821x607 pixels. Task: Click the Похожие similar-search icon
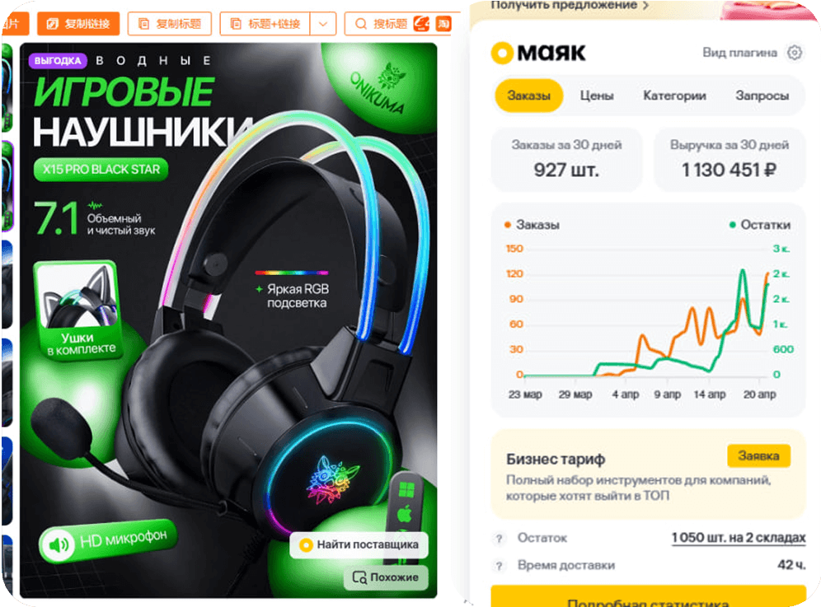click(359, 577)
